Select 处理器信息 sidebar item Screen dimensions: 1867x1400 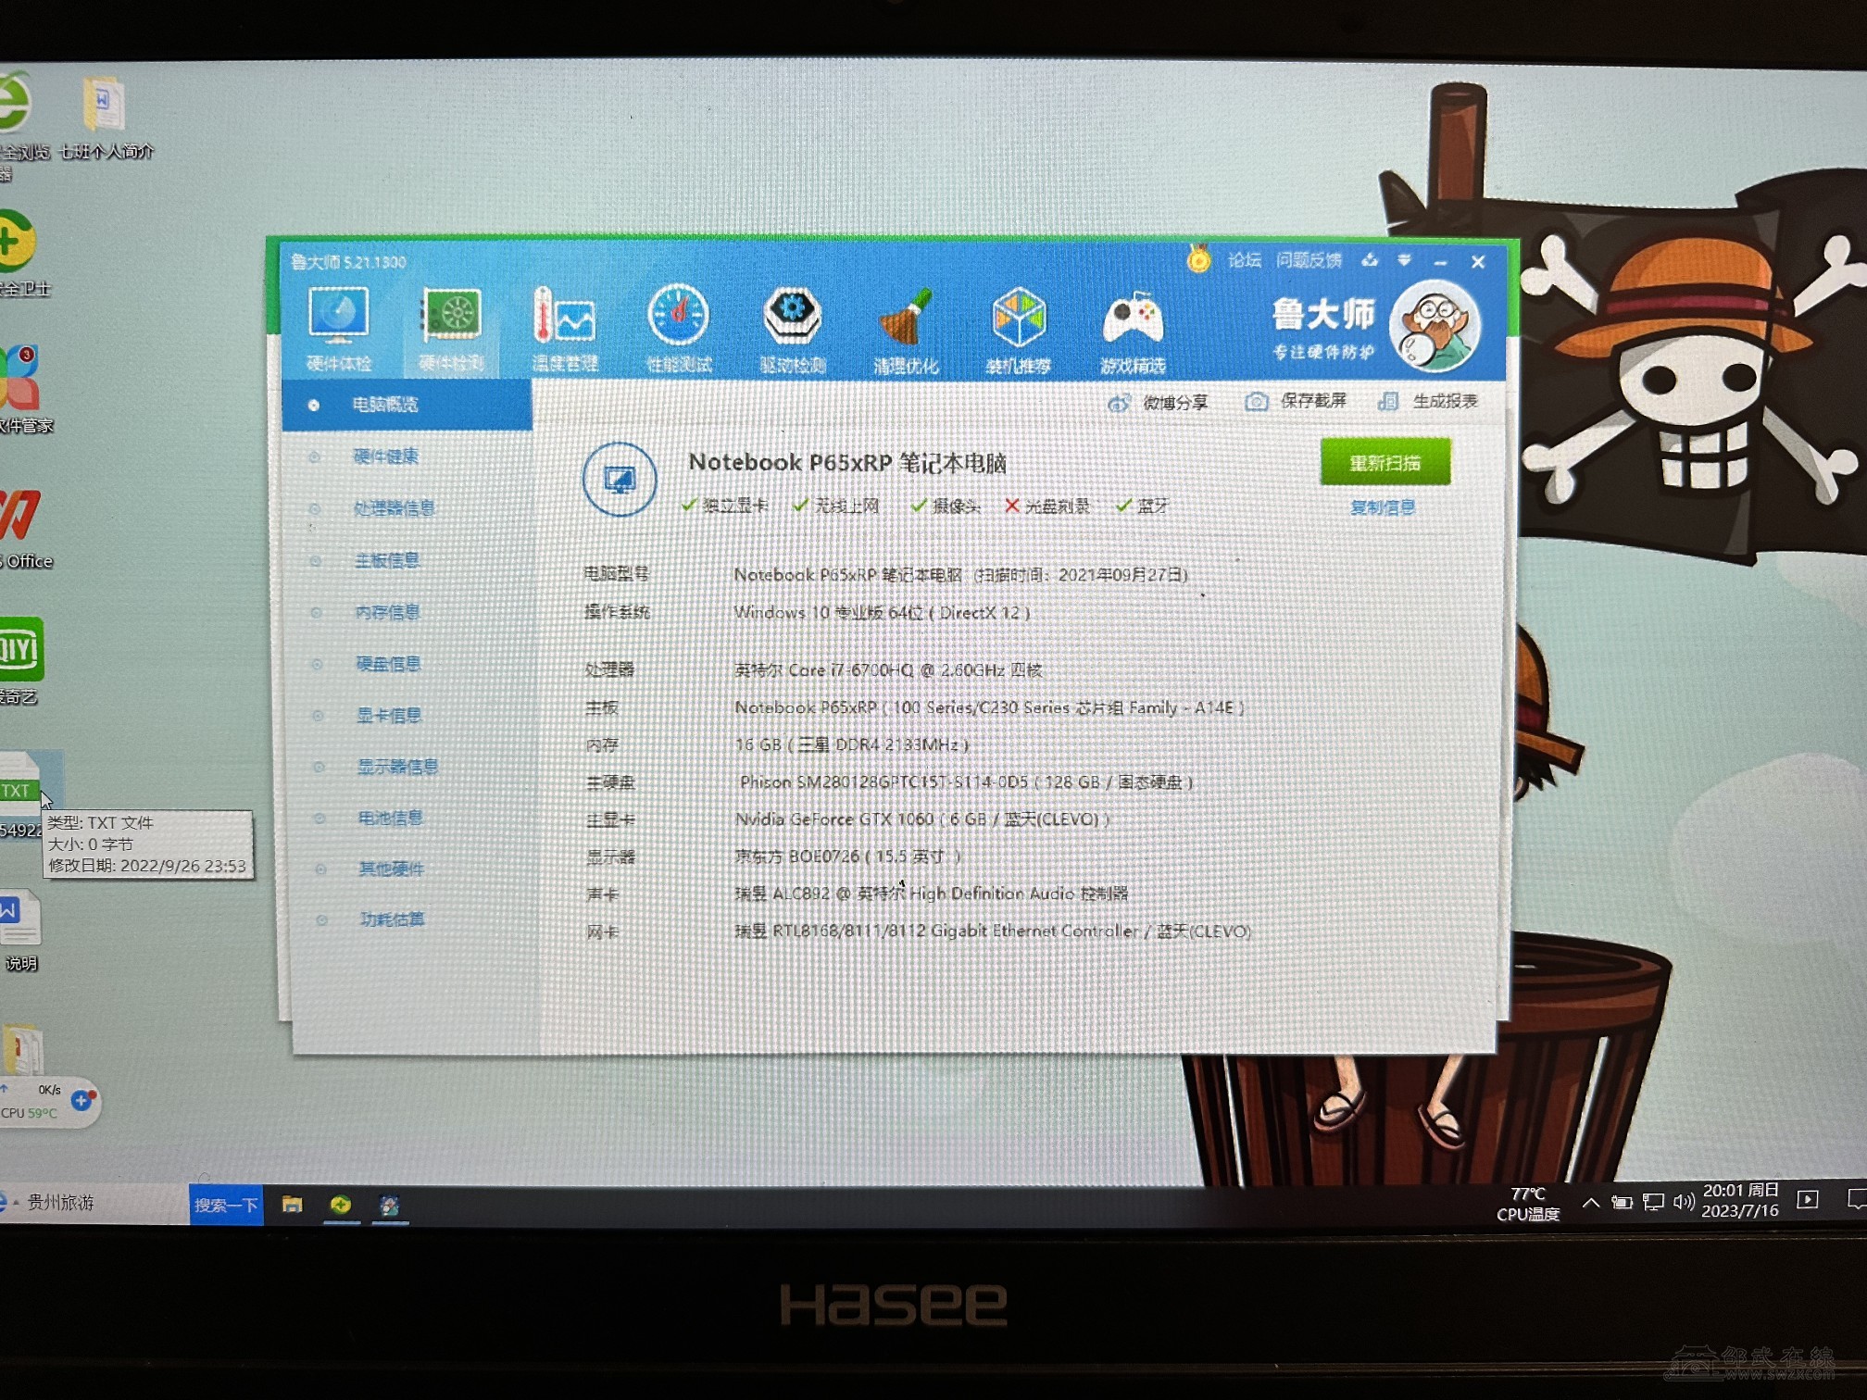pyautogui.click(x=394, y=508)
